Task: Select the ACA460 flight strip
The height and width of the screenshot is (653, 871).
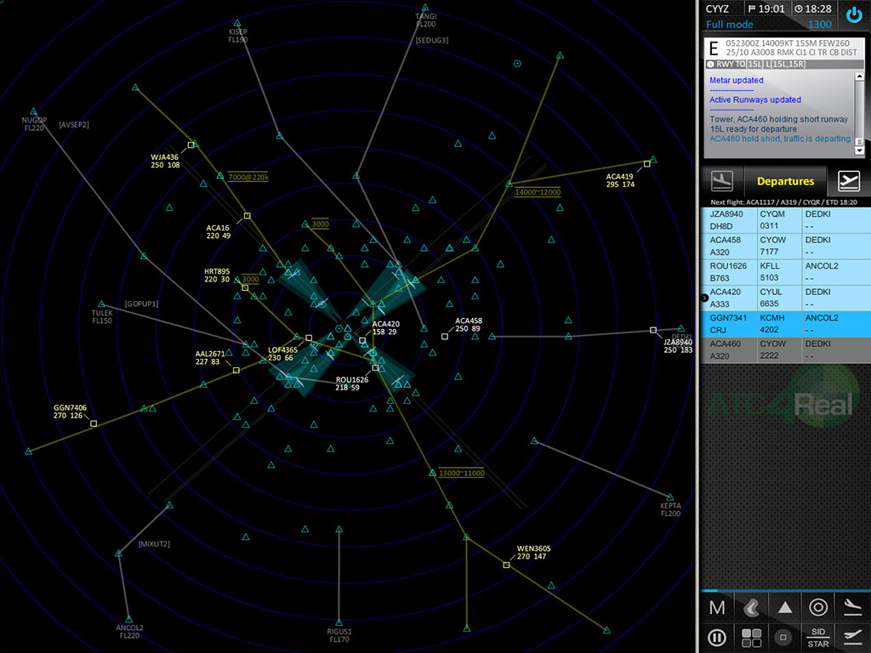Action: (784, 349)
